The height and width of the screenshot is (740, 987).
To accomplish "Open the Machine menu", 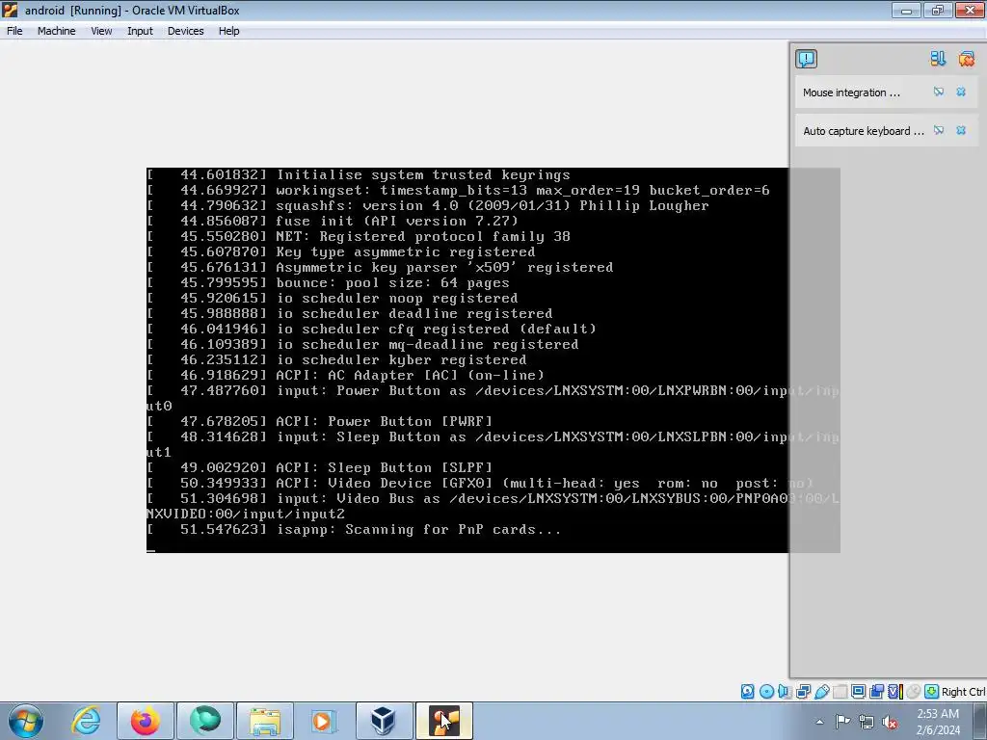I will click(x=56, y=31).
